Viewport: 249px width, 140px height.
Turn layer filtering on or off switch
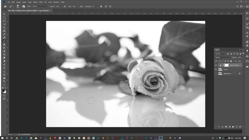click(x=243, y=54)
